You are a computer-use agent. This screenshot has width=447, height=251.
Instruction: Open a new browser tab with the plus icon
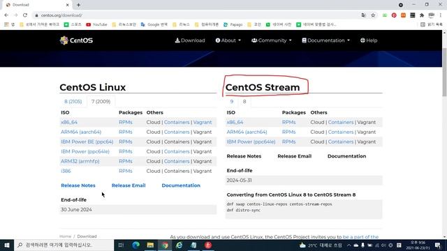click(78, 5)
